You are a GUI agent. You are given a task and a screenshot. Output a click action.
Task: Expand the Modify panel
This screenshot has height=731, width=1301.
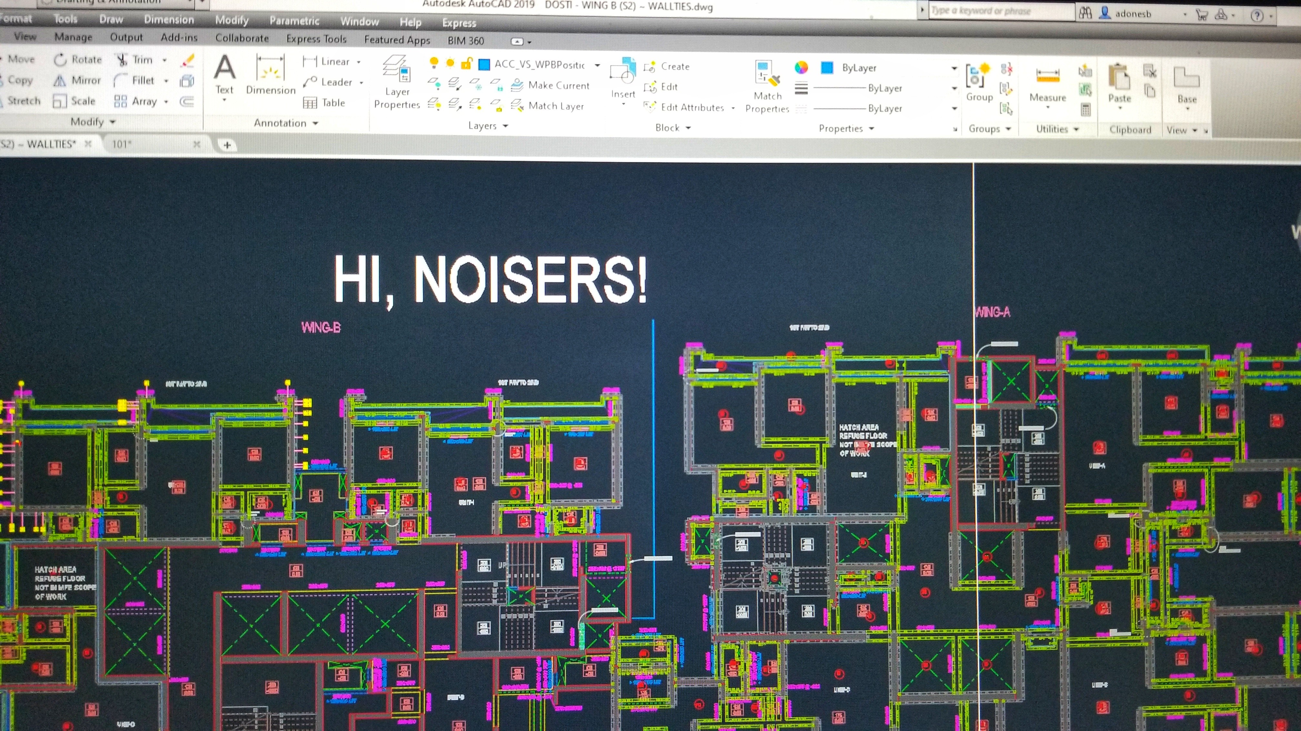(x=93, y=122)
